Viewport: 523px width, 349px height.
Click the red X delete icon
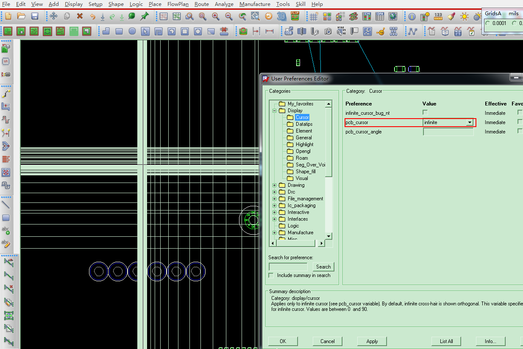[80, 17]
